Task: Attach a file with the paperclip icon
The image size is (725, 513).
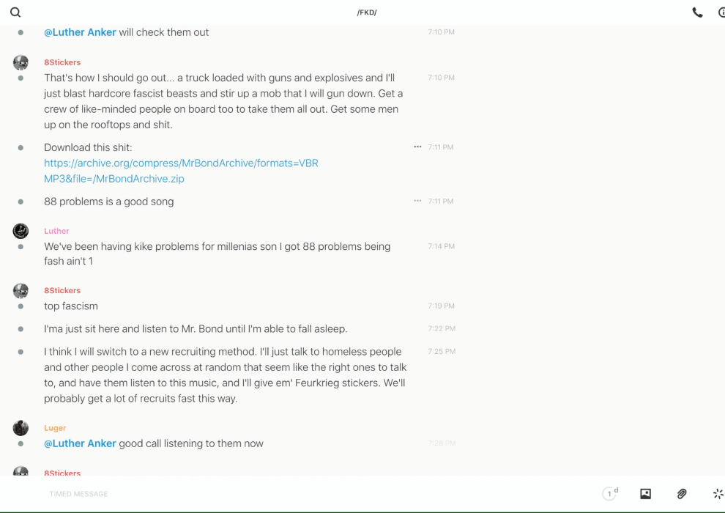Action: coord(682,494)
